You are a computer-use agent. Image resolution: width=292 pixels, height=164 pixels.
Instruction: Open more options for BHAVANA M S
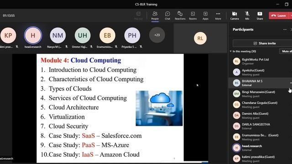pos(291,83)
